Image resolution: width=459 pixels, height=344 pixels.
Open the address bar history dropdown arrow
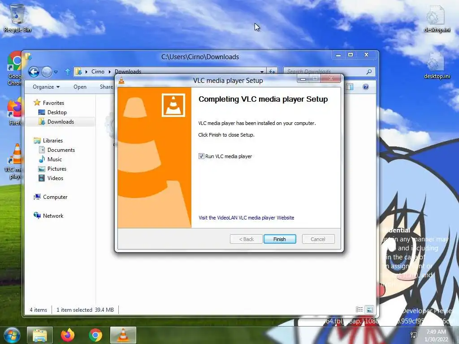click(262, 72)
